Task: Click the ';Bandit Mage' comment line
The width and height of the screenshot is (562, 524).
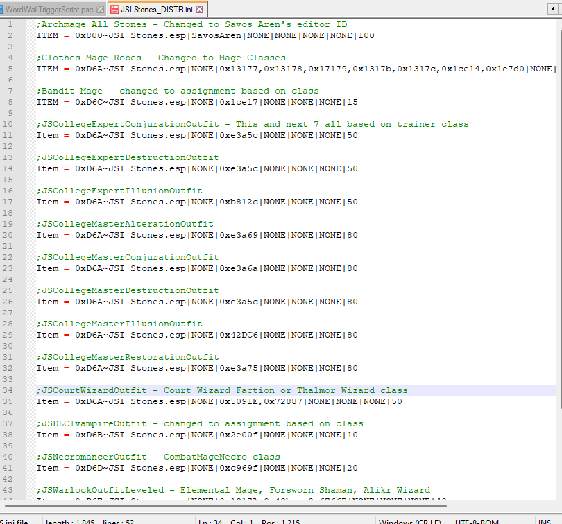Action: 178,91
